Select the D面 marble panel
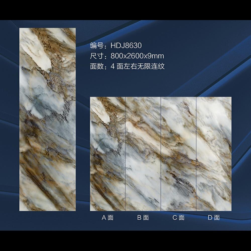Screen dimensions: 251x251 pos(214,154)
